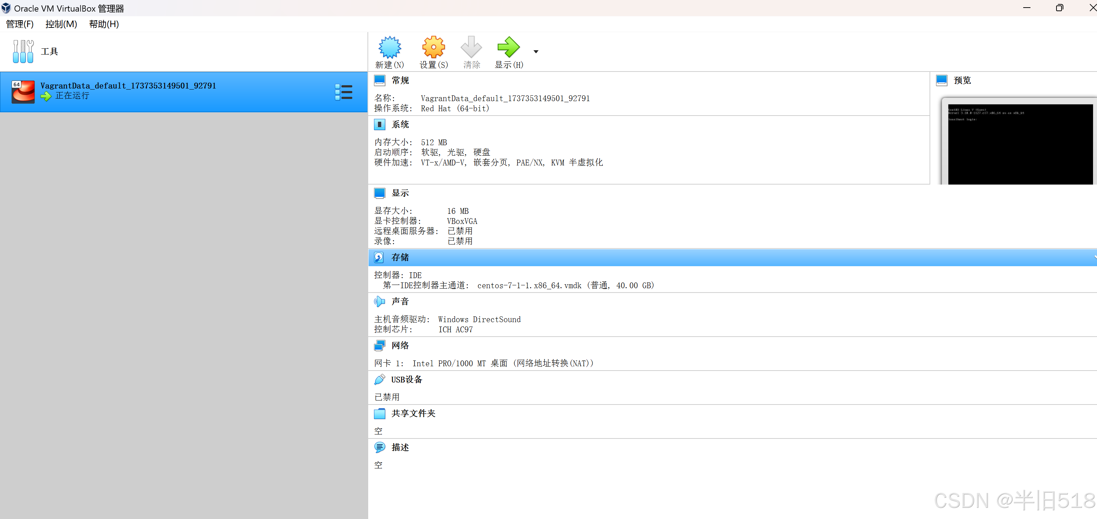Screen dimensions: 1097x519
Task: Open dropdown arrow next to Show button
Action: pyautogui.click(x=536, y=52)
